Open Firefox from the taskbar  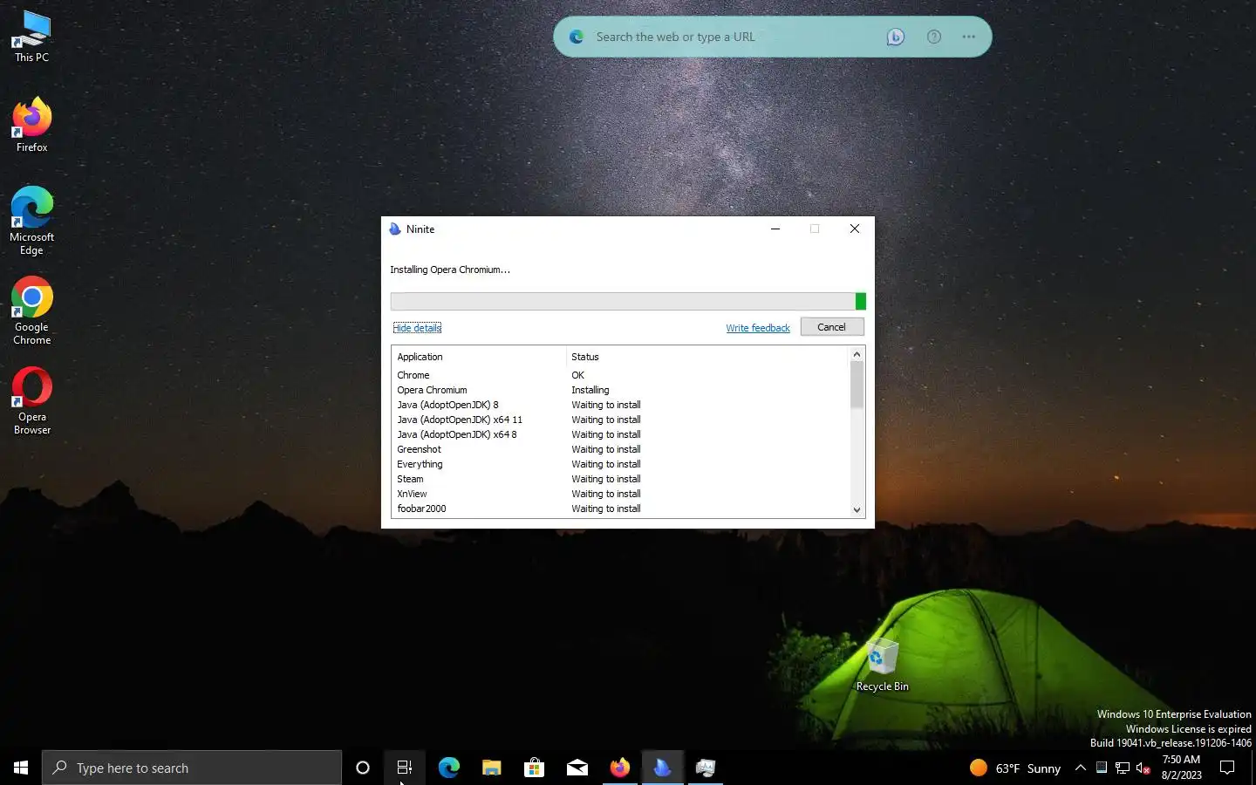(619, 768)
